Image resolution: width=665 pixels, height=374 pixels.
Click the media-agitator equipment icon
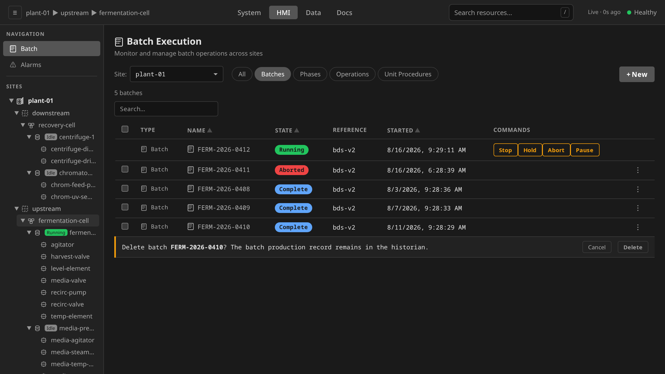(x=44, y=340)
